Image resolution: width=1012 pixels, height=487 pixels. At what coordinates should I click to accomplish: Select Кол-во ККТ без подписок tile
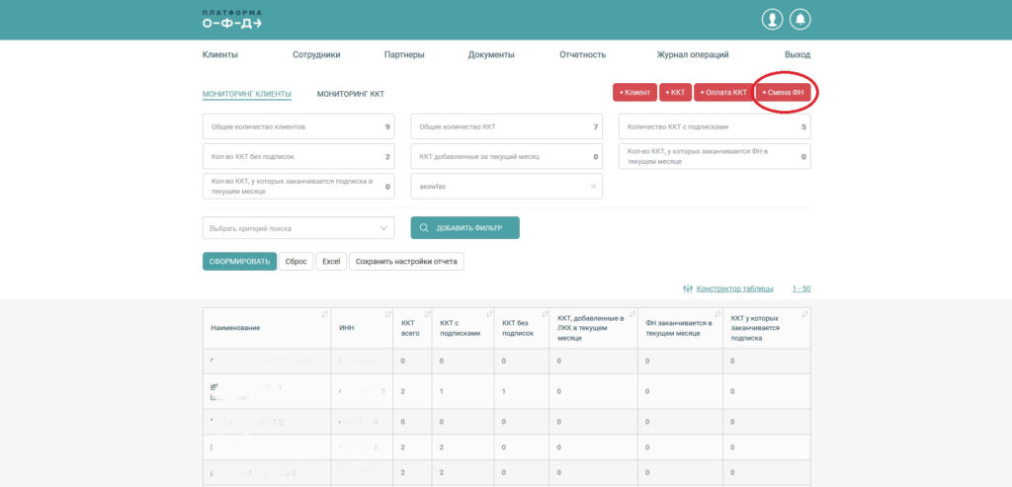pos(298,157)
